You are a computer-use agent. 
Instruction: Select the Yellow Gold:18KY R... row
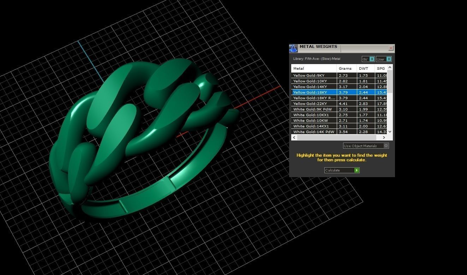point(339,98)
